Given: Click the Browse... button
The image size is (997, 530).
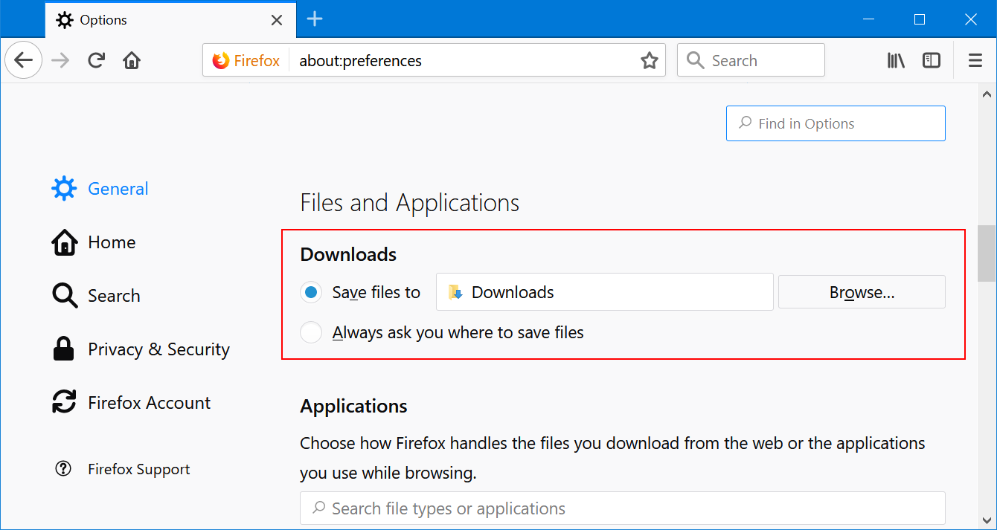Looking at the screenshot, I should coord(862,292).
